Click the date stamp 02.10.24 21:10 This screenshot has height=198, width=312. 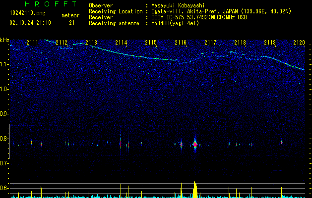pos(30,23)
